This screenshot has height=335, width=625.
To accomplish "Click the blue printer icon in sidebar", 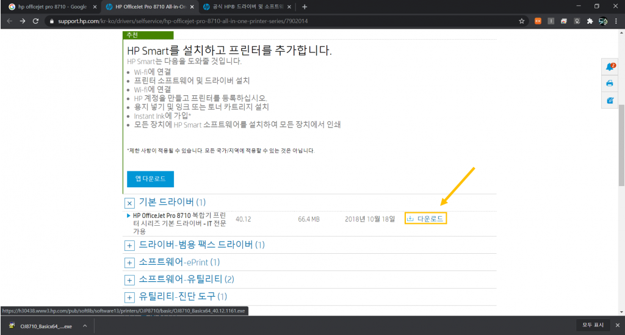I will pyautogui.click(x=609, y=84).
